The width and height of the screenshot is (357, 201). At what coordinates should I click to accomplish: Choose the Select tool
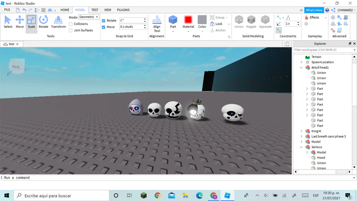(x=8, y=22)
